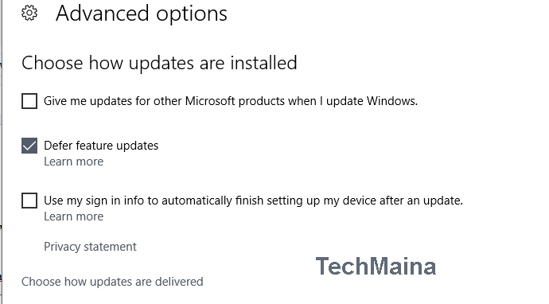Screen dimensions: 549x304
Task: Click the word Microsoft in the first option
Action: 210,101
